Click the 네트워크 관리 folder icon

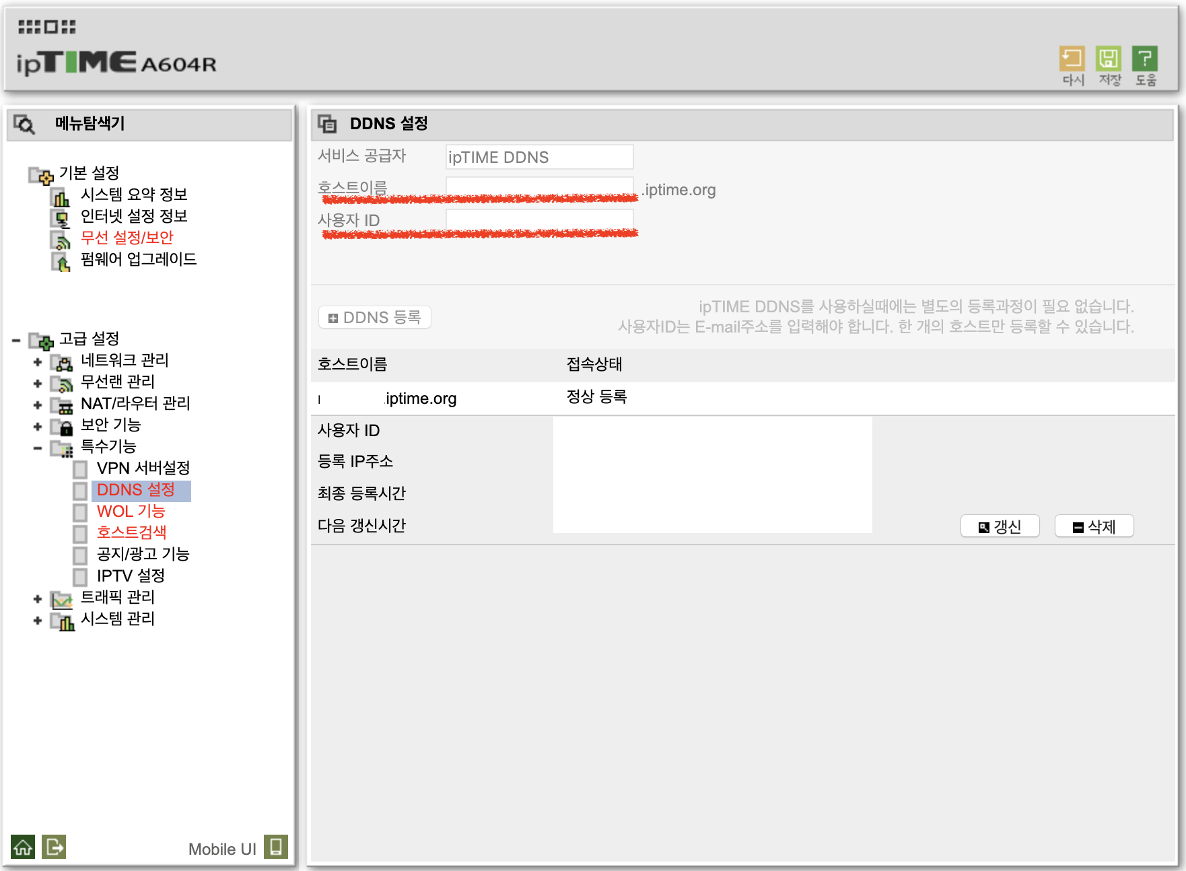tap(62, 363)
